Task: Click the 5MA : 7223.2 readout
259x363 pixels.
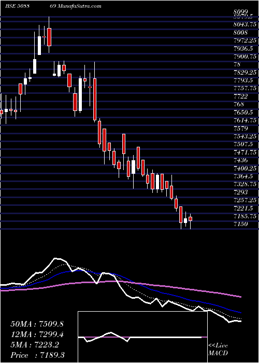Action: pyautogui.click(x=35, y=345)
